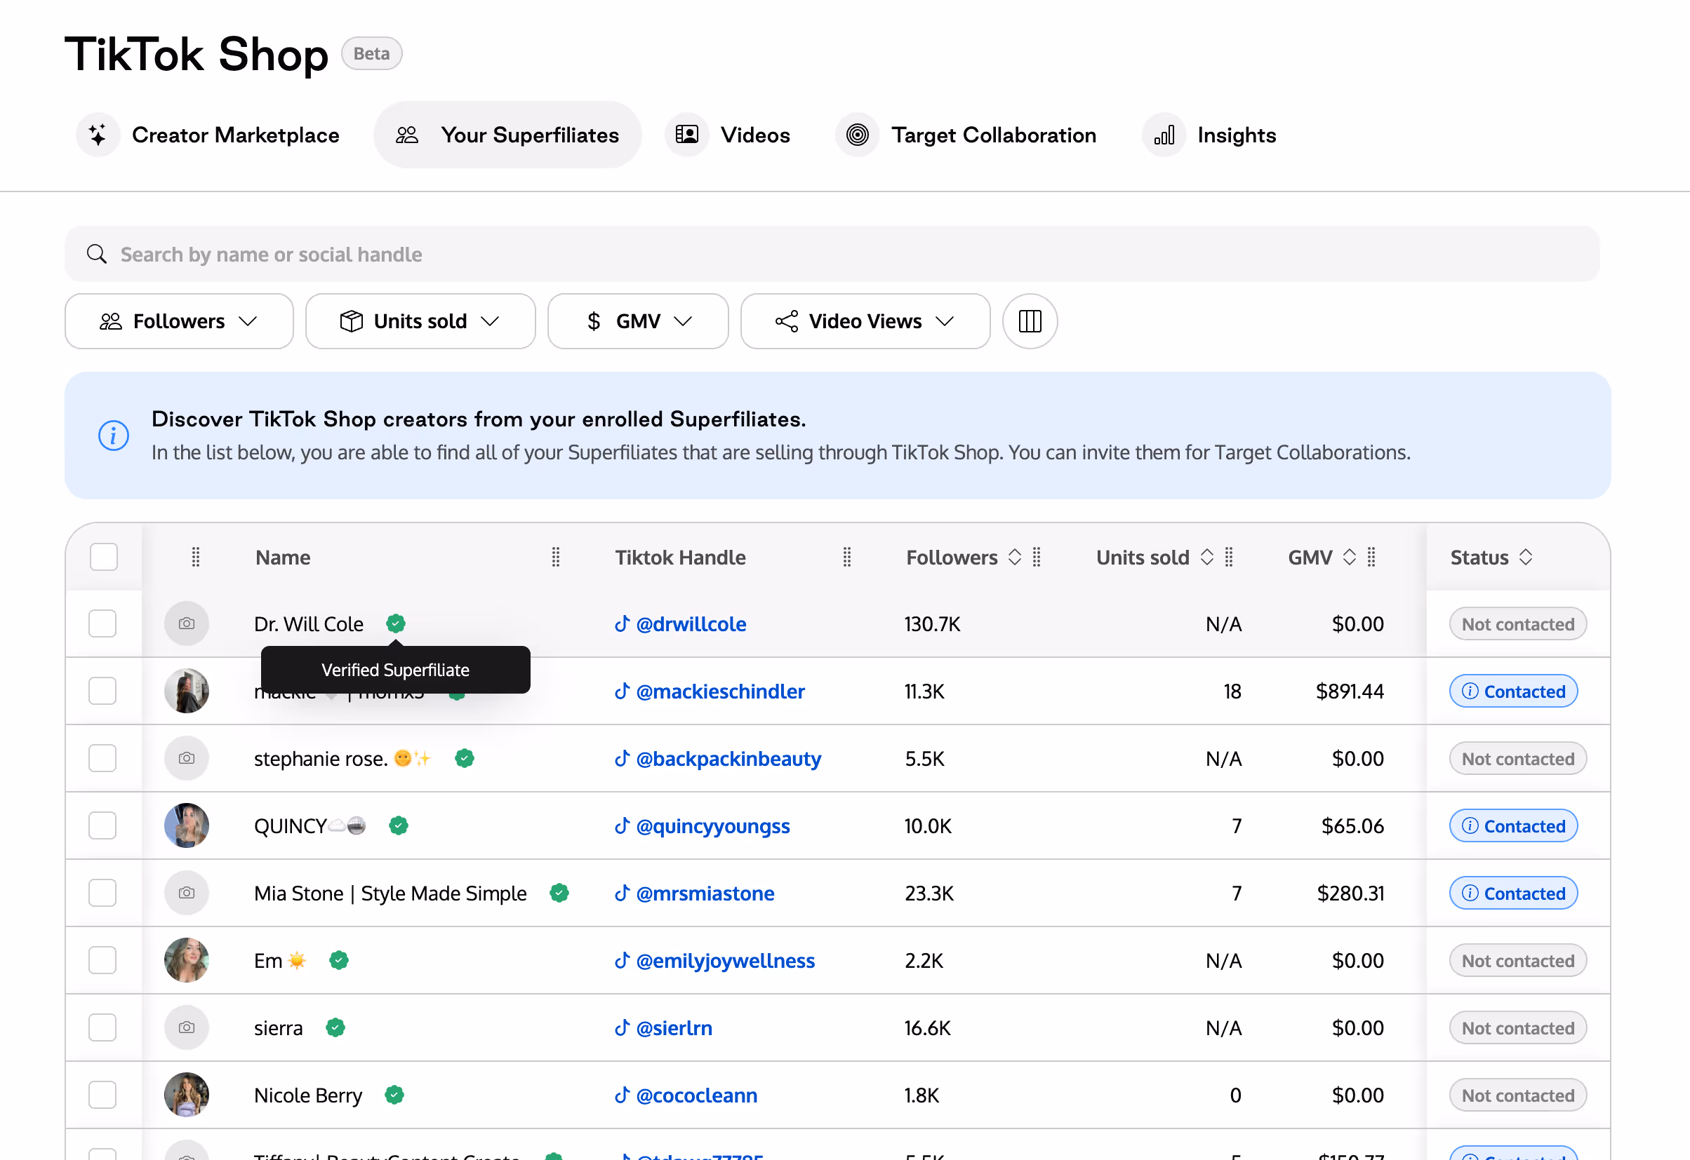This screenshot has width=1690, height=1160.
Task: Click drag handle of Units sold column
Action: point(1228,557)
